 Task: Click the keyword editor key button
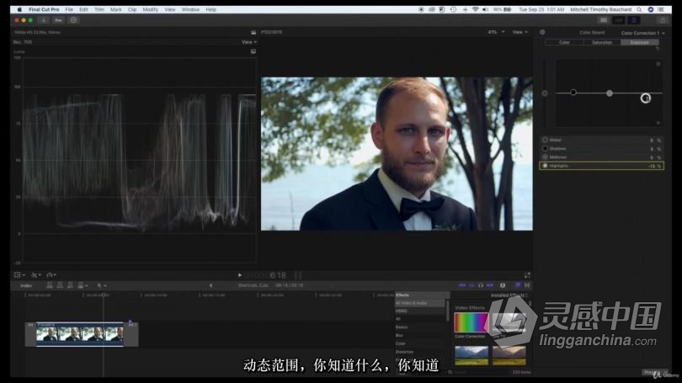[58, 20]
